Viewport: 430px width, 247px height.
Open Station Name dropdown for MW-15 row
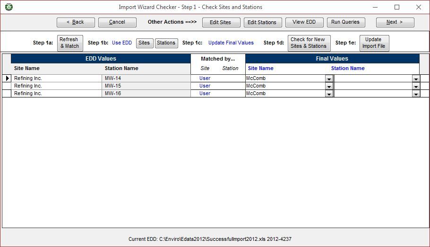coord(416,86)
